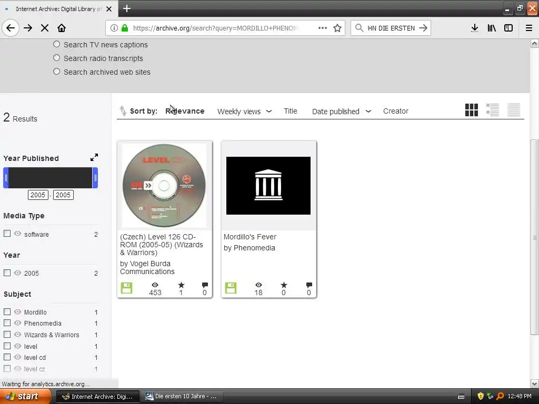The width and height of the screenshot is (539, 404).
Task: Open the Firefox hamburger menu
Action: (529, 28)
